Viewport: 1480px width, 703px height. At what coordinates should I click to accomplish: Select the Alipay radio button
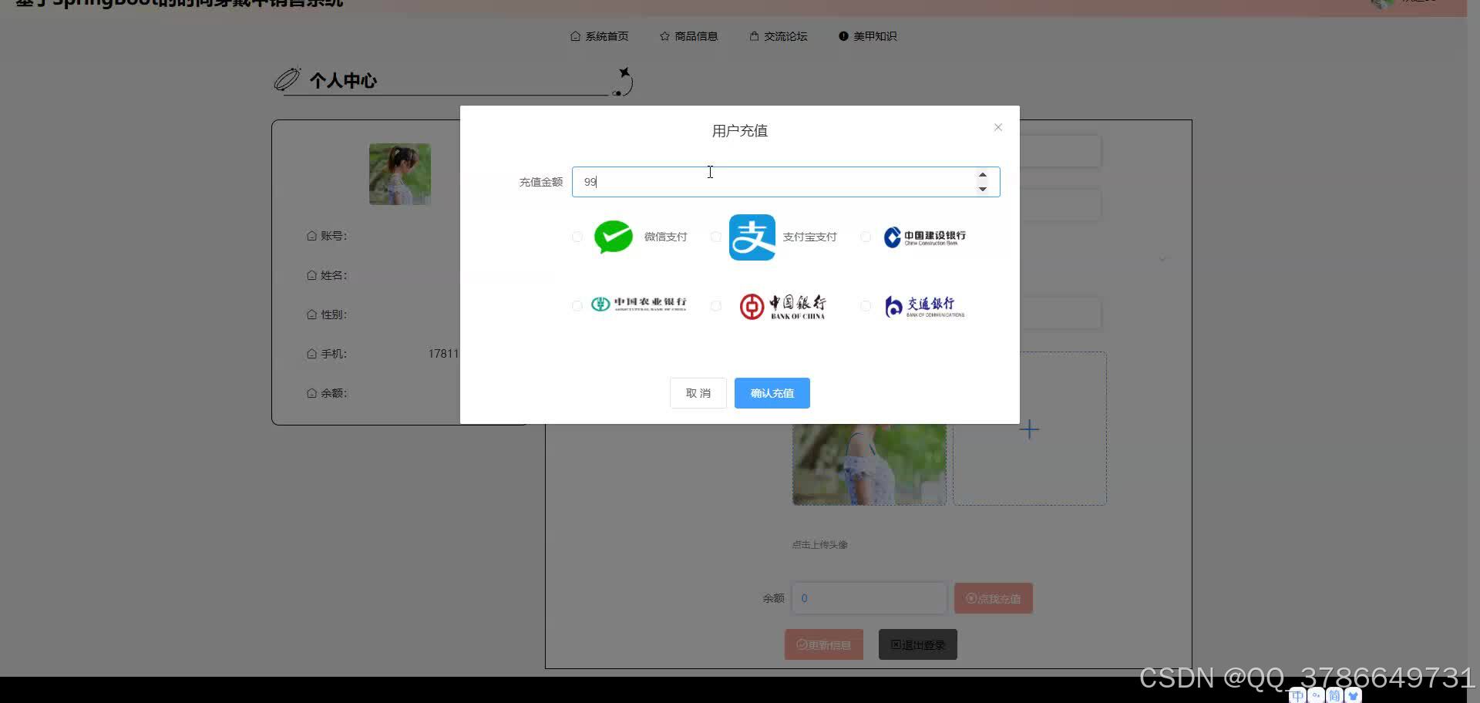click(716, 237)
